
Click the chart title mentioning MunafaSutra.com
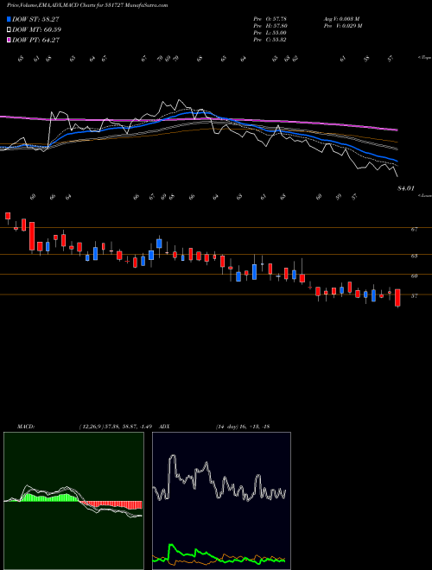pos(87,6)
